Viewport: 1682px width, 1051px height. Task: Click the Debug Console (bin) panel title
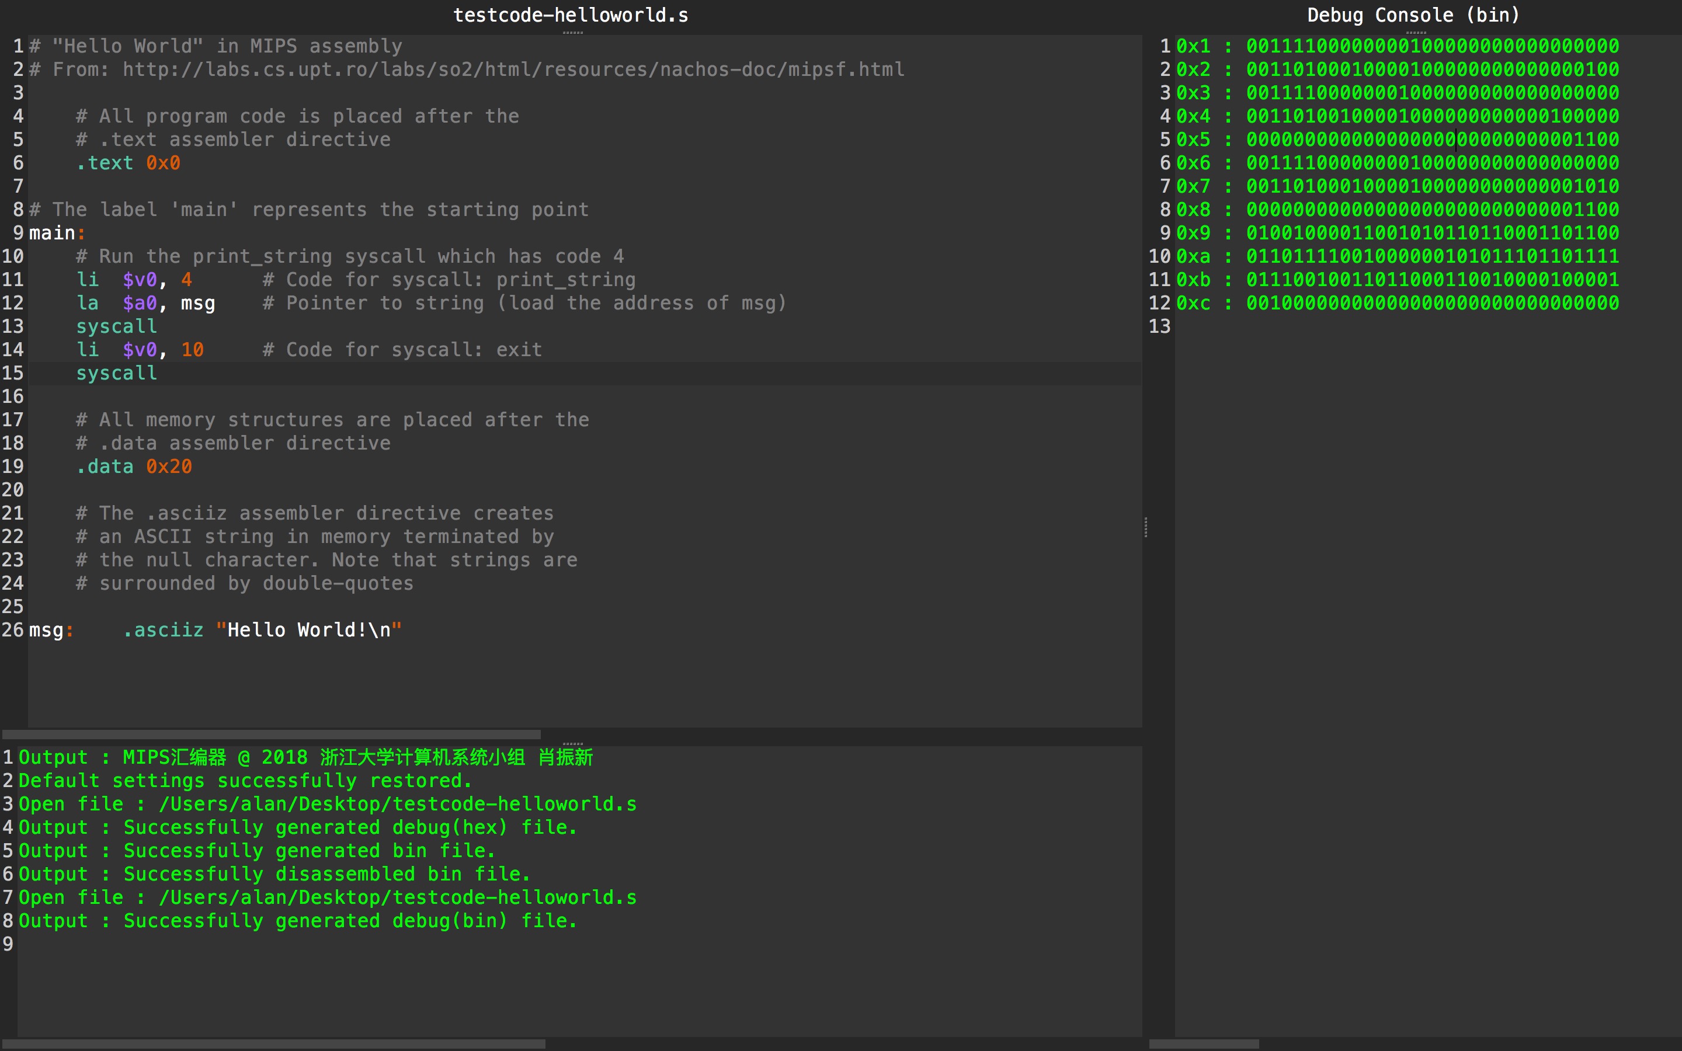1413,15
